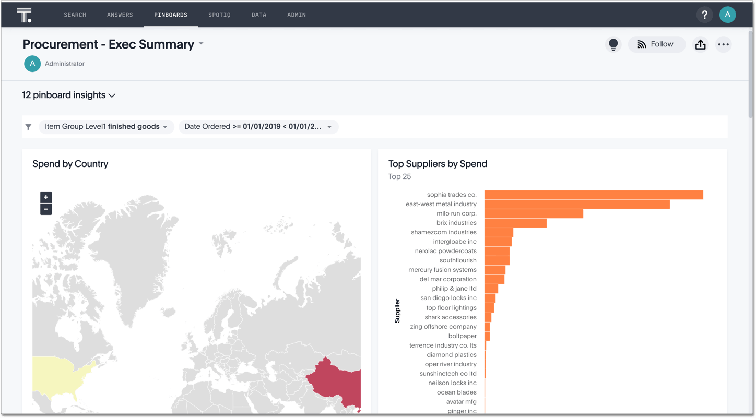Screen dimensions: 756x418
Task: Click the Spend by Country title
Action: (x=70, y=164)
